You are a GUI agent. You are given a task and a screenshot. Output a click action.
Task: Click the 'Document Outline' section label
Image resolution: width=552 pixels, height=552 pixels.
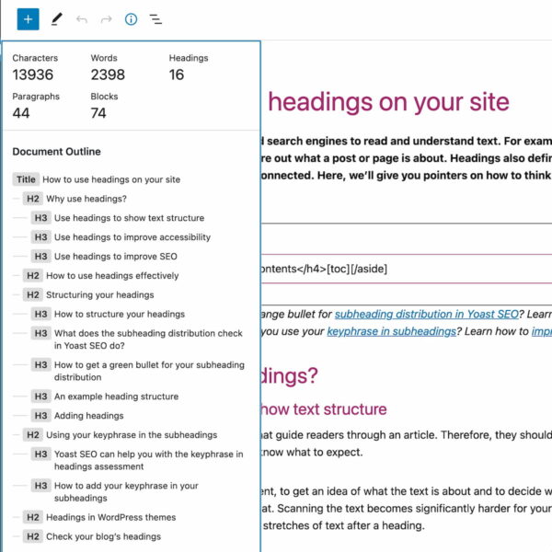[57, 152]
